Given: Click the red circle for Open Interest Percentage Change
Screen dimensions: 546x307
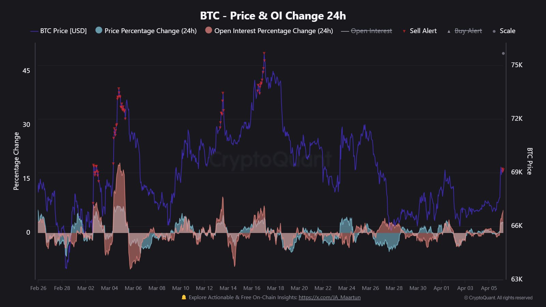Looking at the screenshot, I should click(209, 30).
